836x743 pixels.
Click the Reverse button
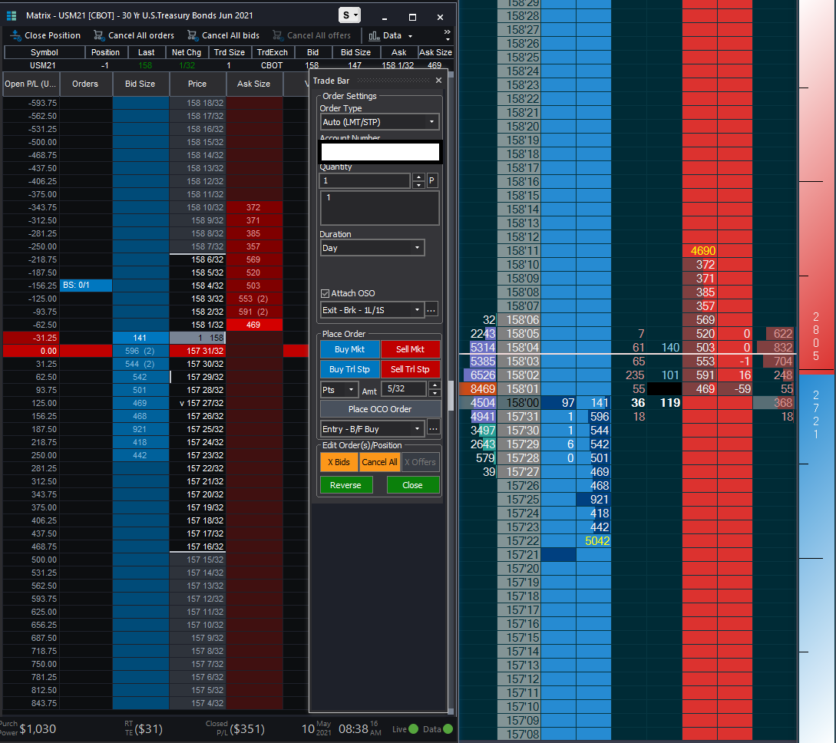click(346, 485)
